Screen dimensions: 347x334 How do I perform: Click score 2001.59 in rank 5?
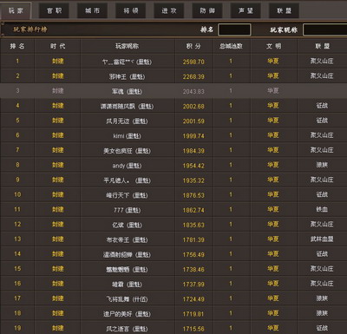click(193, 121)
